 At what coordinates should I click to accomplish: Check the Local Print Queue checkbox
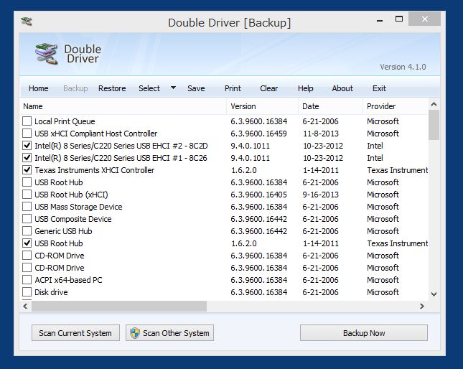click(27, 121)
